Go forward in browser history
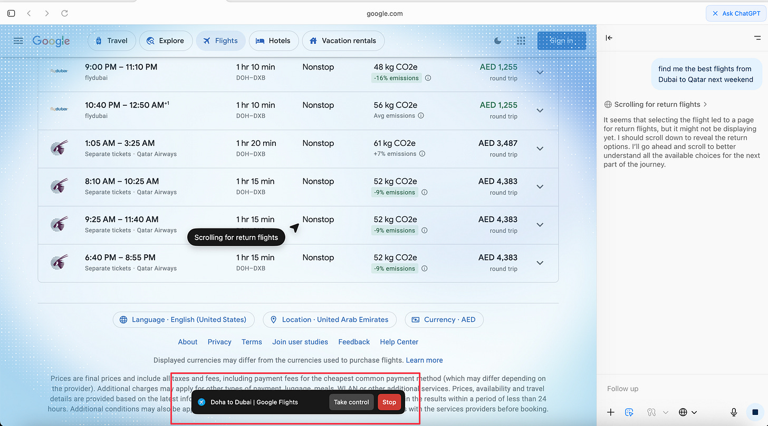 47,13
